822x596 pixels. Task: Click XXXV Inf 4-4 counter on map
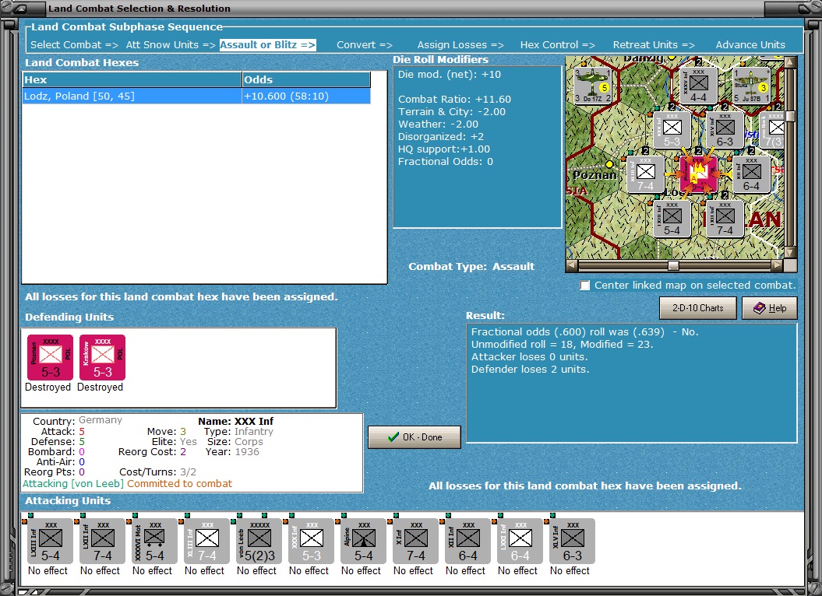[698, 86]
